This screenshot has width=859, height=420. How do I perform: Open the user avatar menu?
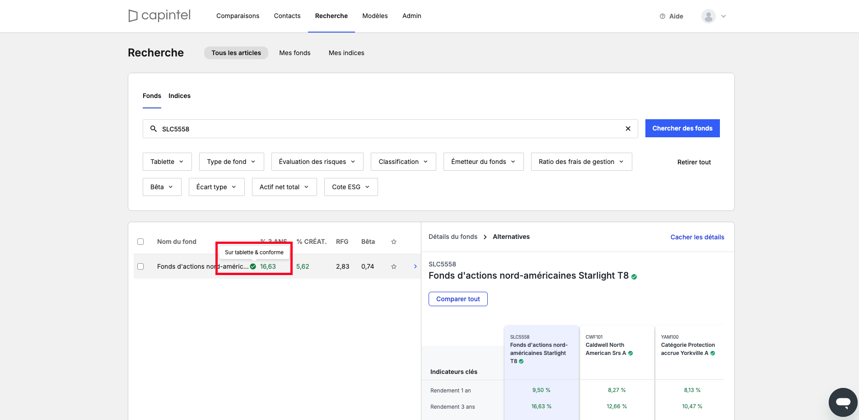pos(708,16)
